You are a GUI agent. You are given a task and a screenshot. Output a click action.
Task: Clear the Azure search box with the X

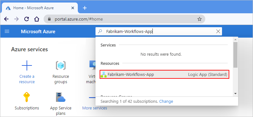[x=218, y=32]
